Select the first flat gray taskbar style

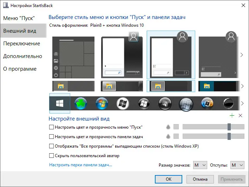pos(73,86)
